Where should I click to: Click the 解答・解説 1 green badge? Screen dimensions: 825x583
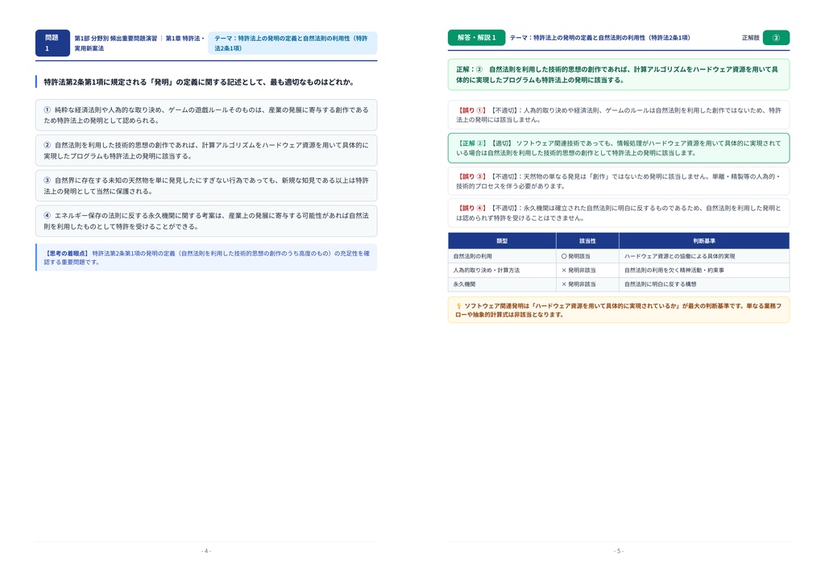click(477, 38)
